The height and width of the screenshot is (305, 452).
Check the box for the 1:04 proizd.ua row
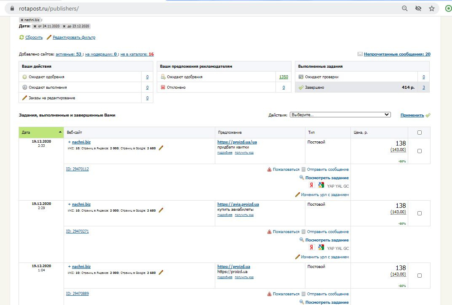coord(420,275)
